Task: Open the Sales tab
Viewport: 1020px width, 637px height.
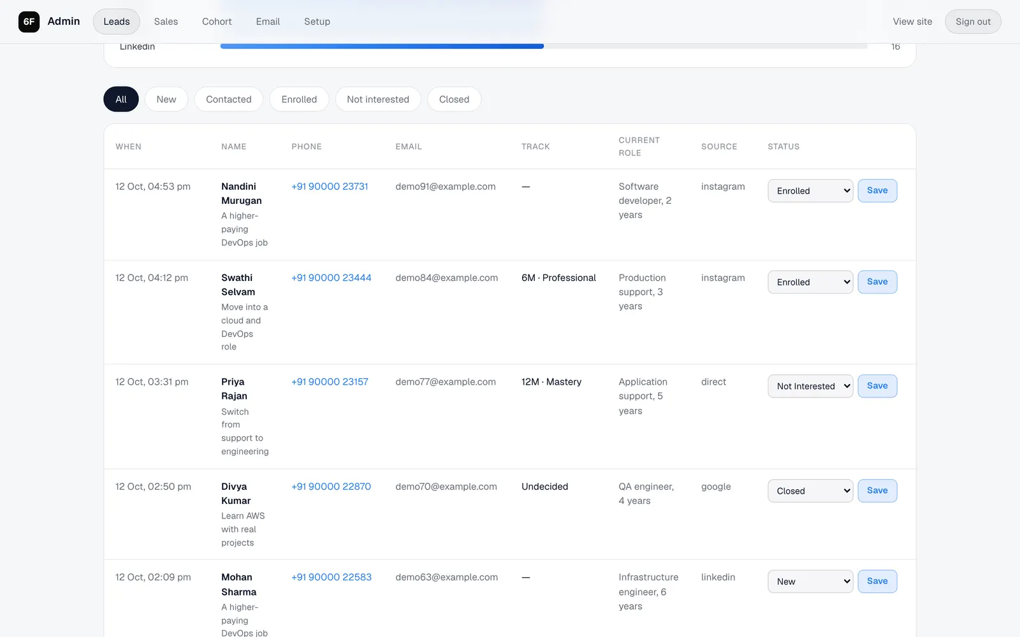Action: pos(166,22)
